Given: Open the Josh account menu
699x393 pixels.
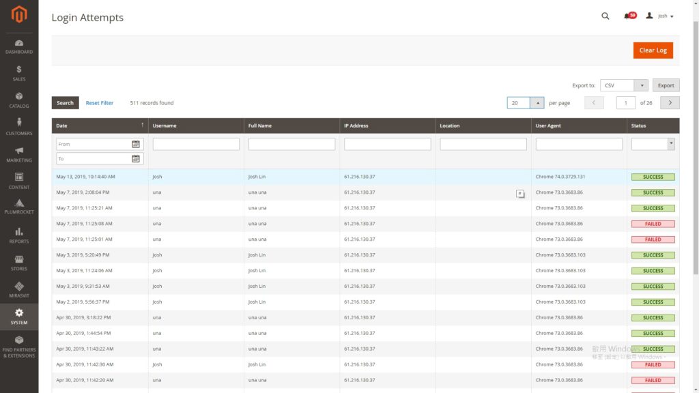Looking at the screenshot, I should [660, 16].
